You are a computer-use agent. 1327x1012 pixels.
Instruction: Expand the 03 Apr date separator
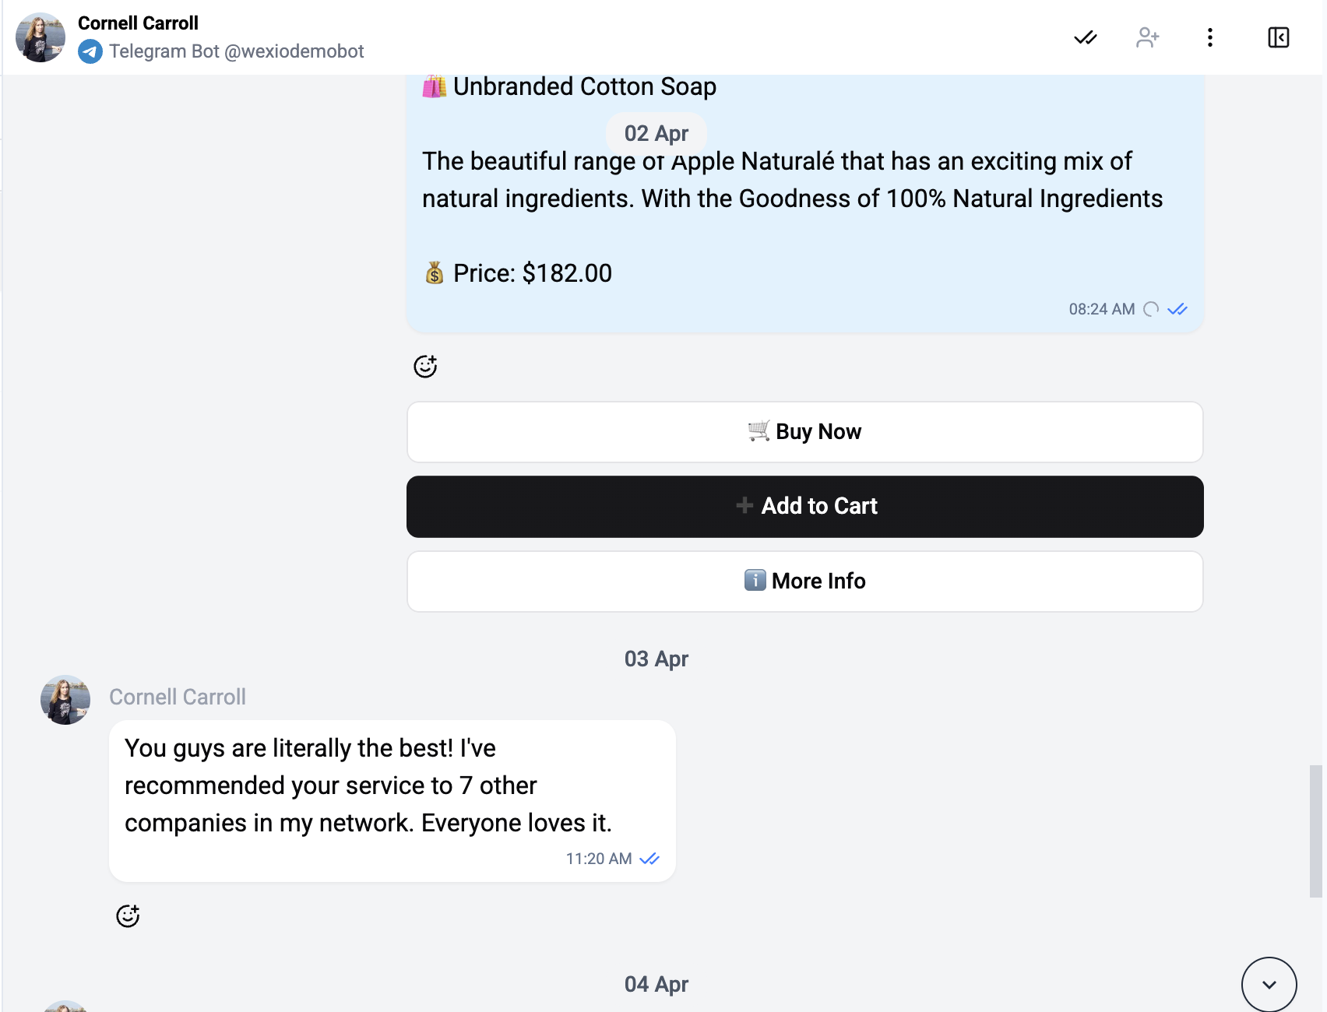(x=656, y=659)
